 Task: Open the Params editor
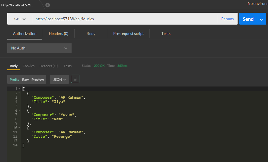(227, 19)
